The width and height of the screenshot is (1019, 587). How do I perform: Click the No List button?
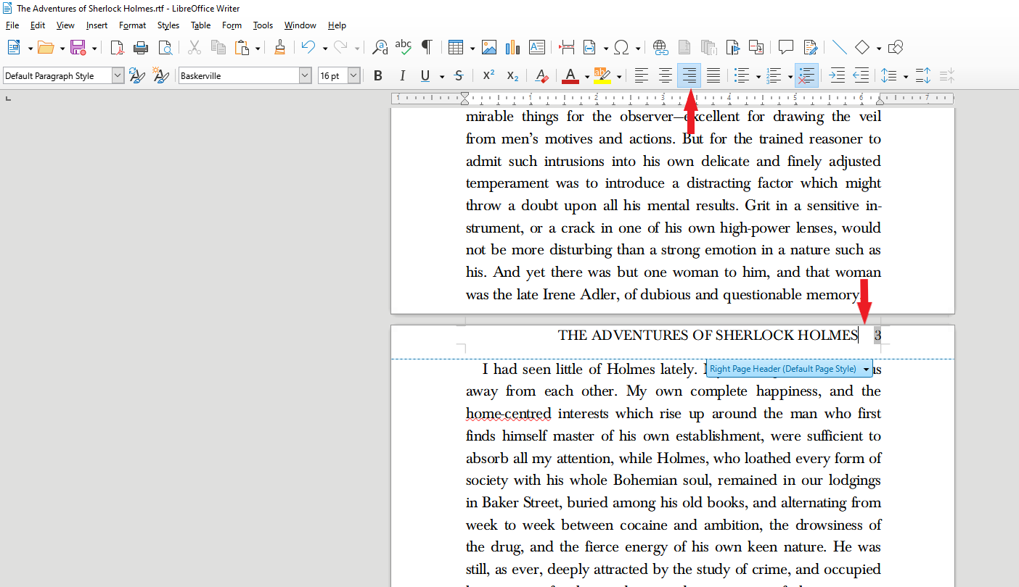[x=806, y=75]
